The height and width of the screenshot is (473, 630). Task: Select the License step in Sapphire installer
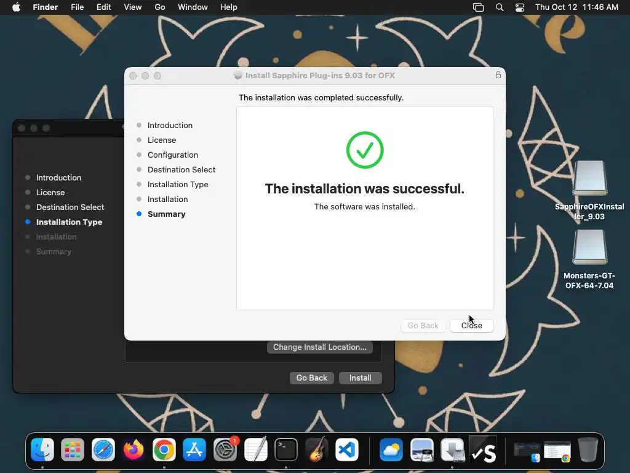[162, 140]
